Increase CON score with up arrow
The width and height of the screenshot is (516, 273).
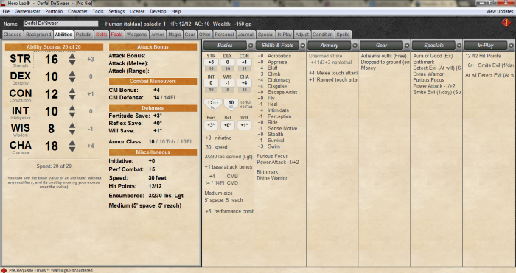[x=72, y=91]
